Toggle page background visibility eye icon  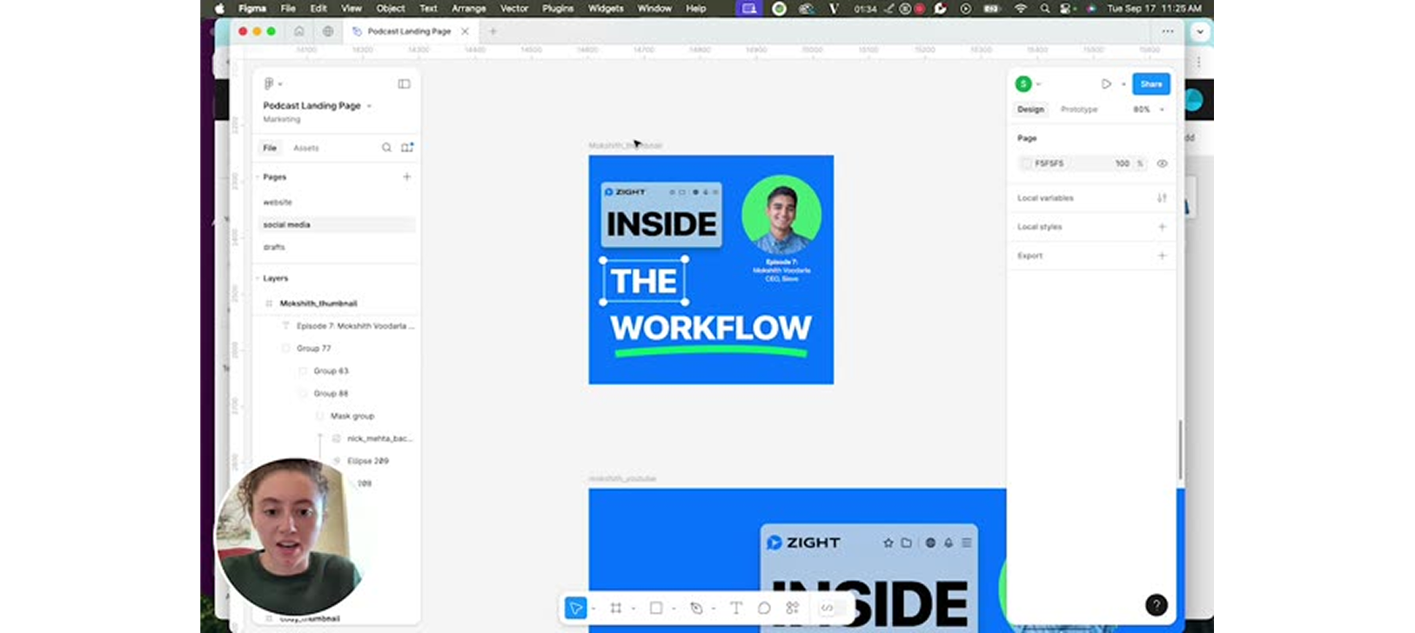[1162, 163]
